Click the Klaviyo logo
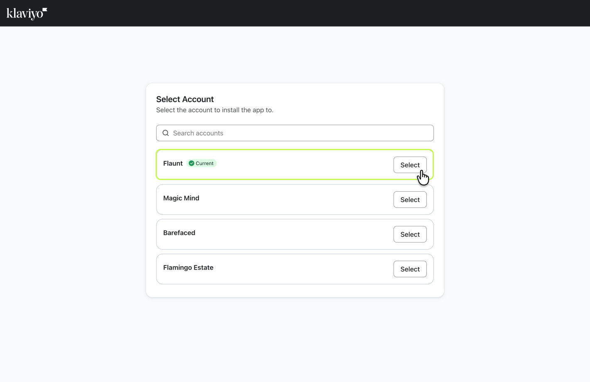 [27, 14]
